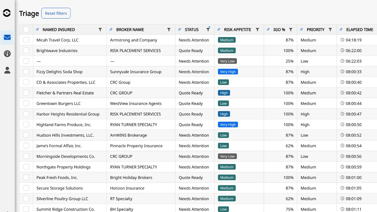Sort by the Priority column header

coord(315,29)
